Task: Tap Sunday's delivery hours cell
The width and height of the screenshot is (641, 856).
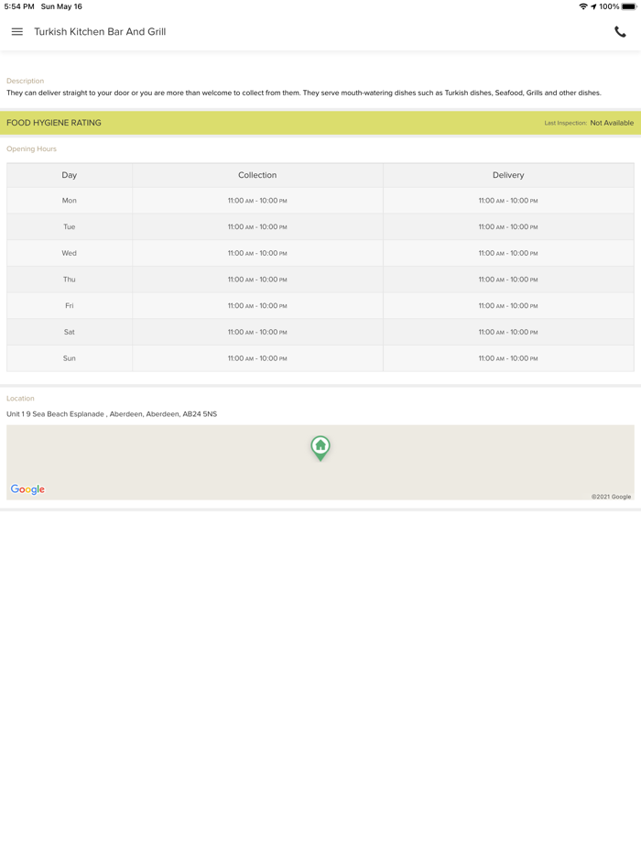Action: [508, 358]
